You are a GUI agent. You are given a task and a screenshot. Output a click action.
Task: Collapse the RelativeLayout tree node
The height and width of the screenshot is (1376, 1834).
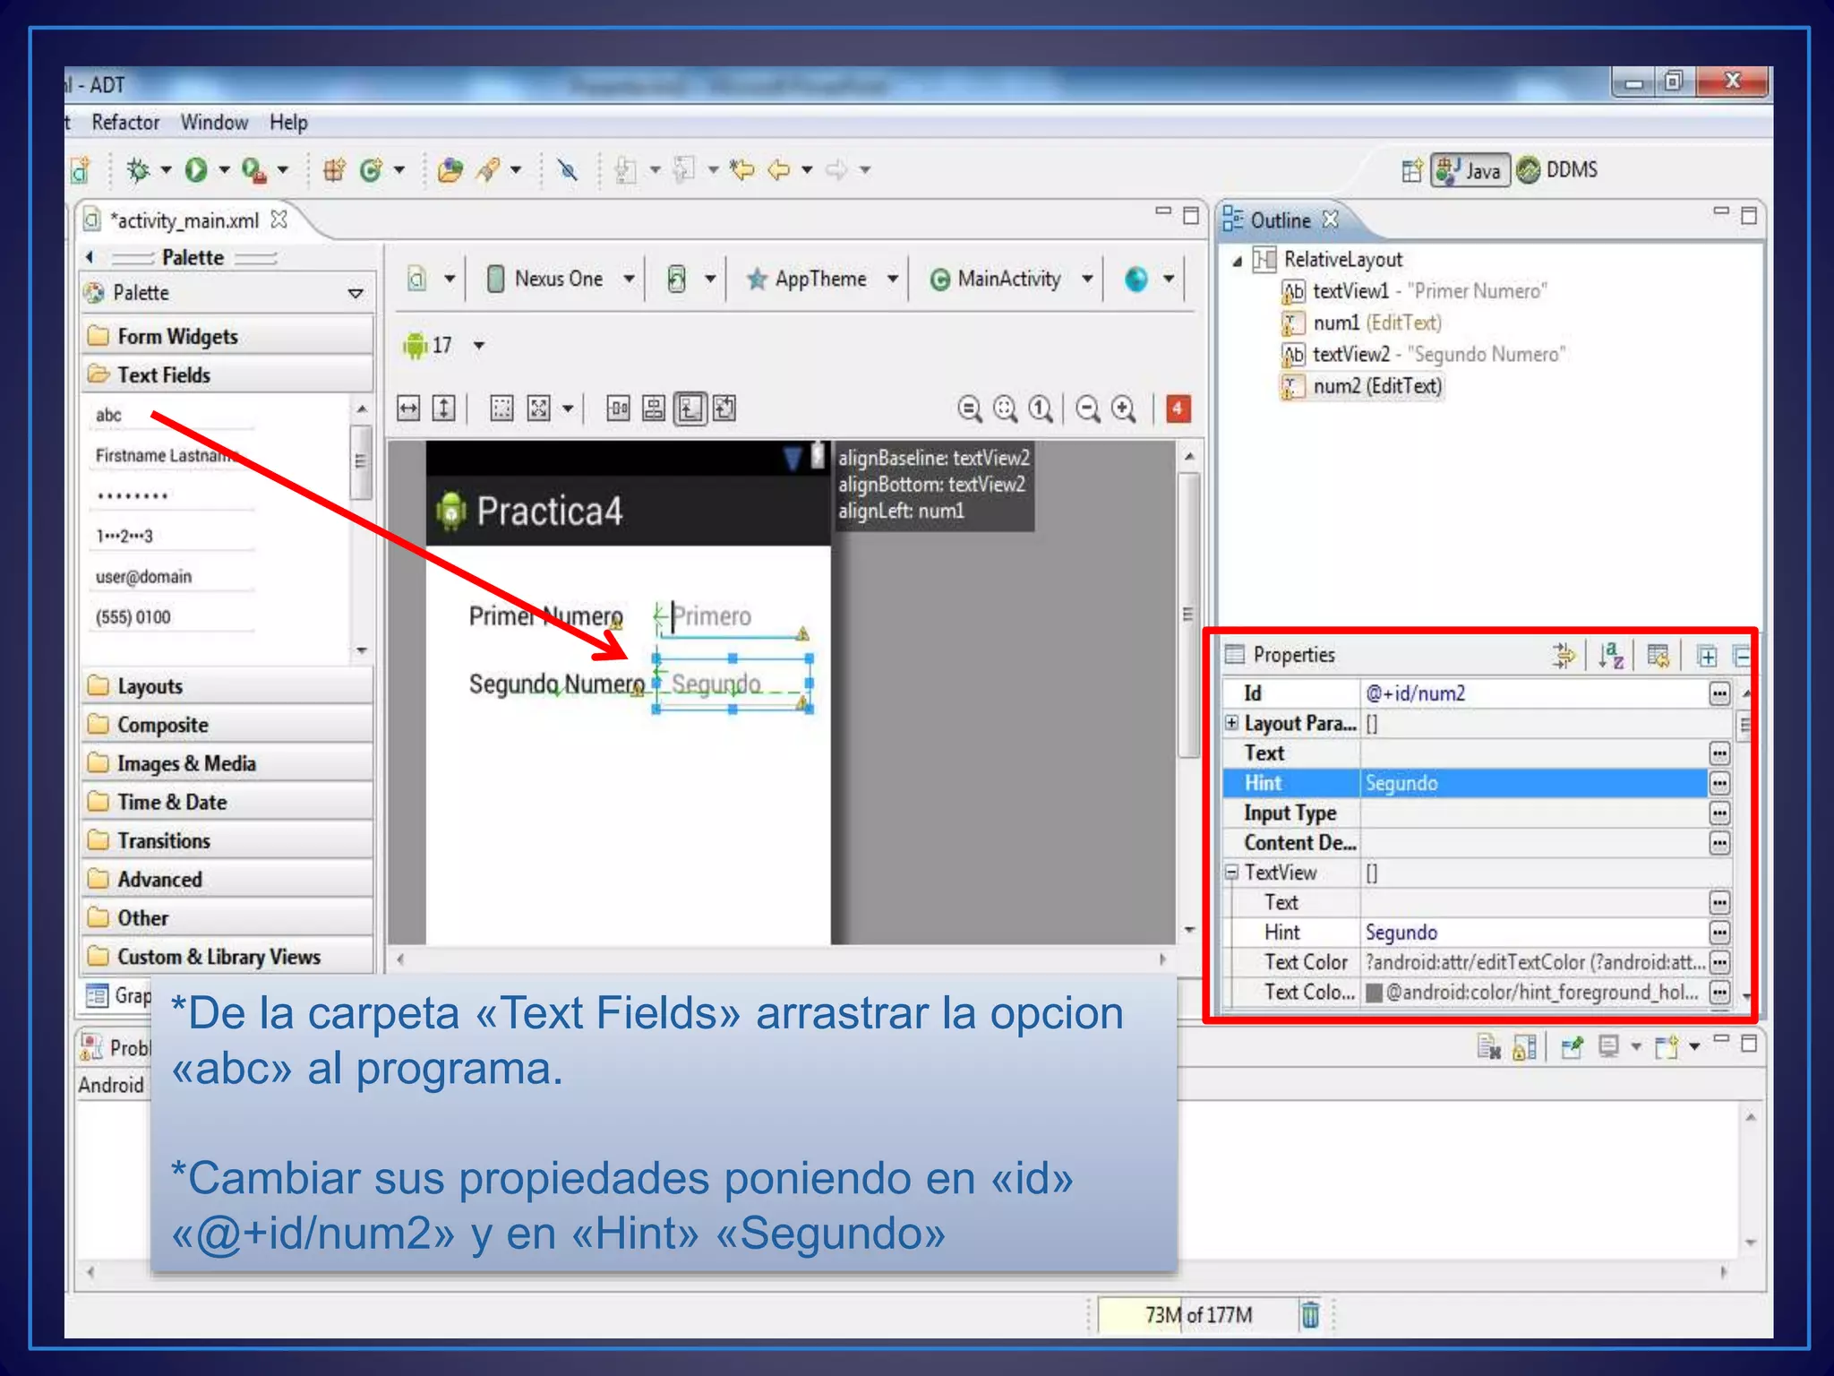pyautogui.click(x=1237, y=261)
